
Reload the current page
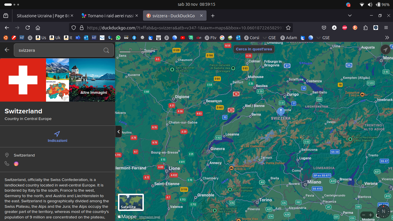28,28
